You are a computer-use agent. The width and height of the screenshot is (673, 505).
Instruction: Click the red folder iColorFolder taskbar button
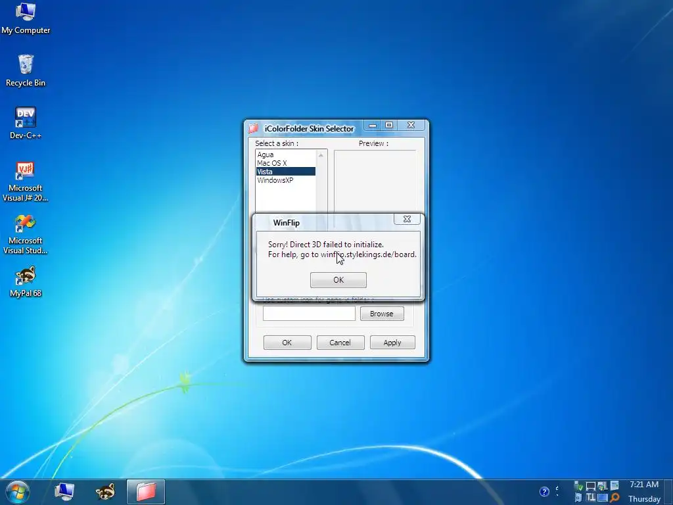(x=146, y=492)
